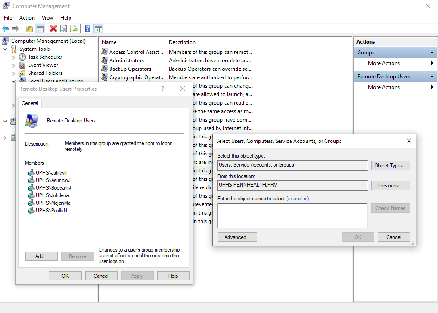Click the Back arrow toolbar icon
This screenshot has height=313, width=438.
[x=5, y=28]
